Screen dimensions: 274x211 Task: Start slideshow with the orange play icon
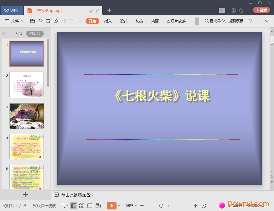(112, 206)
